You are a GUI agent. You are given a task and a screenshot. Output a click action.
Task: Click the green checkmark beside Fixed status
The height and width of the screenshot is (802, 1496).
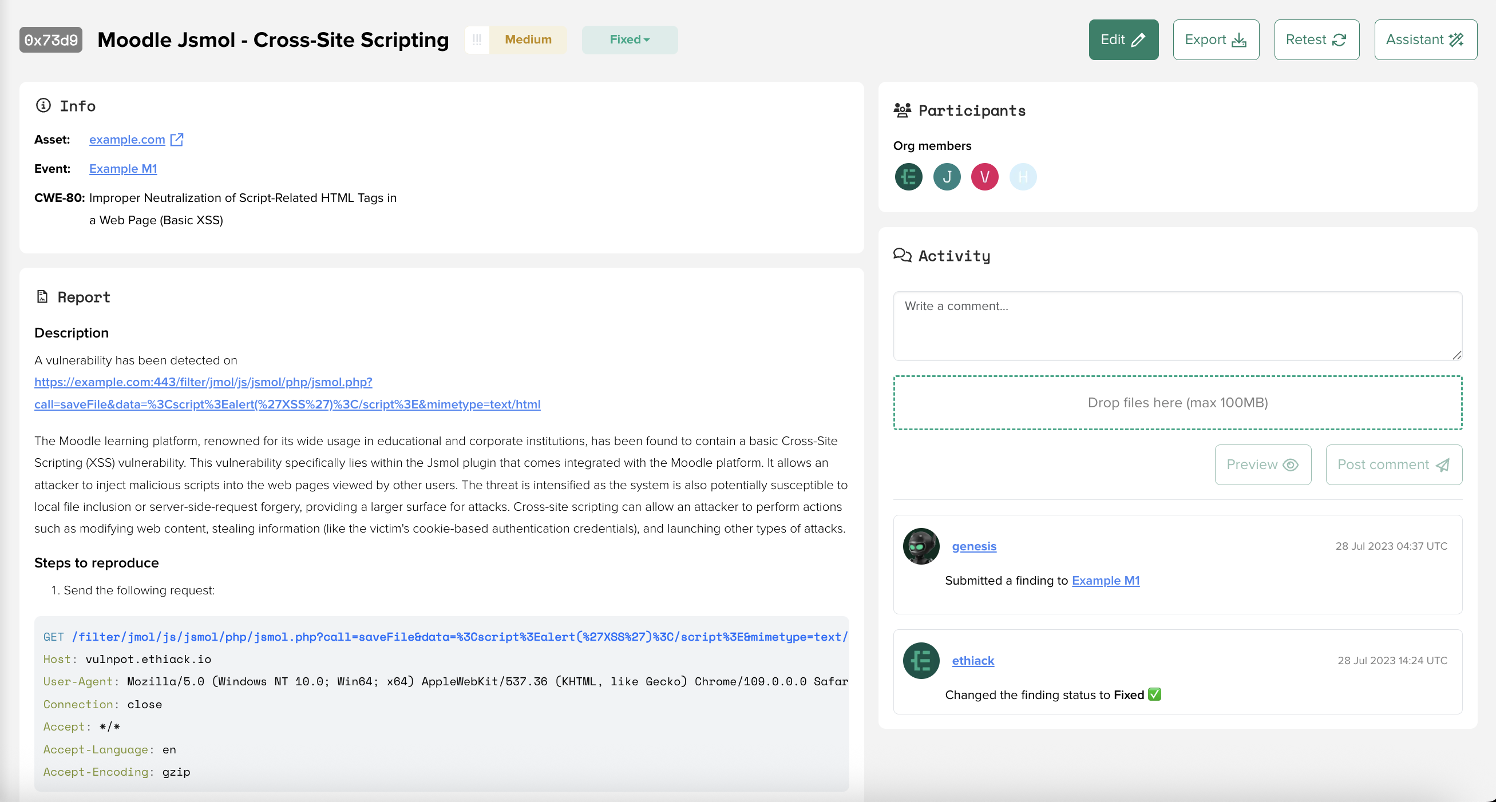tap(1154, 694)
